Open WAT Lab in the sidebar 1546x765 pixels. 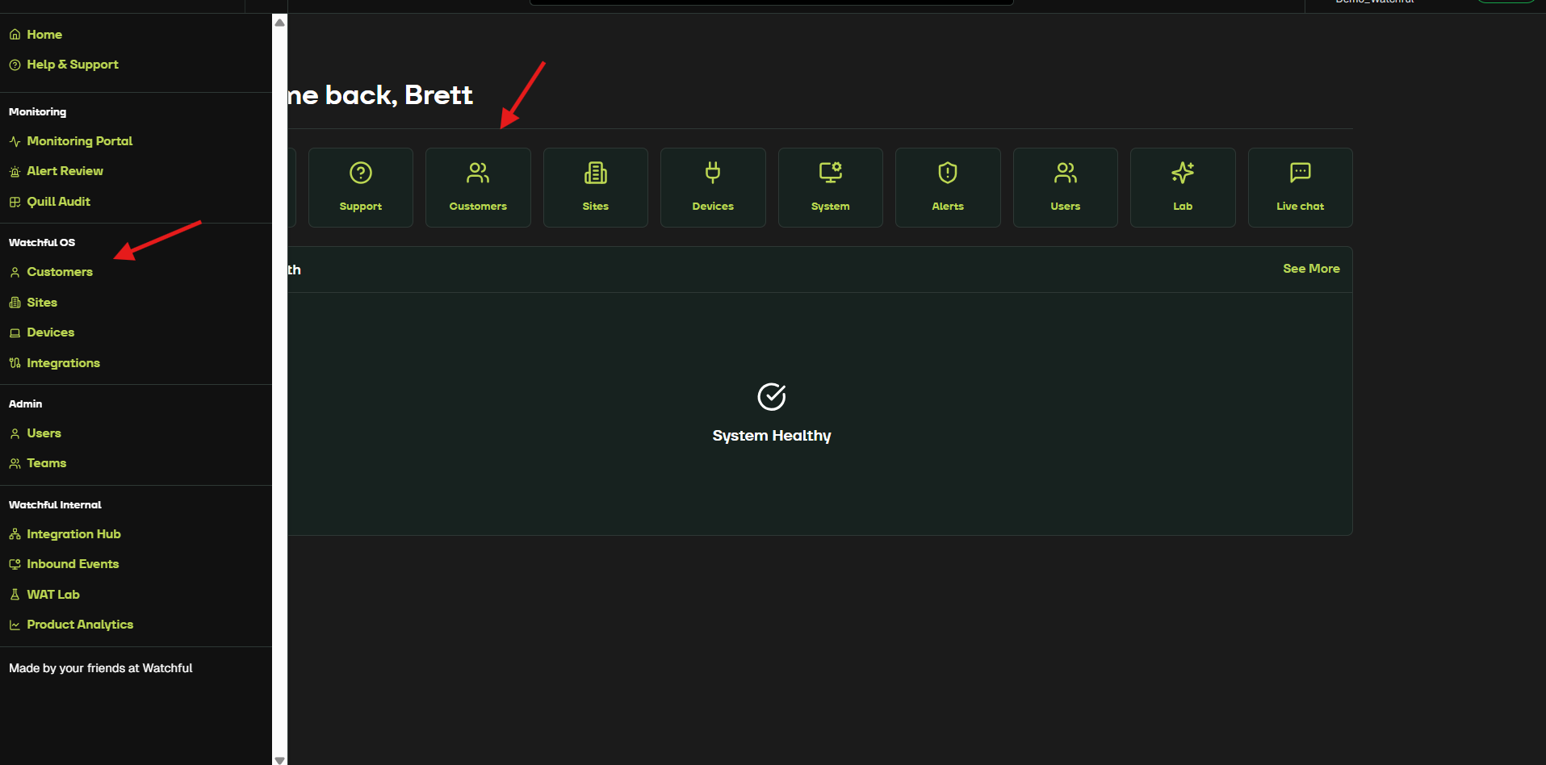[53, 595]
